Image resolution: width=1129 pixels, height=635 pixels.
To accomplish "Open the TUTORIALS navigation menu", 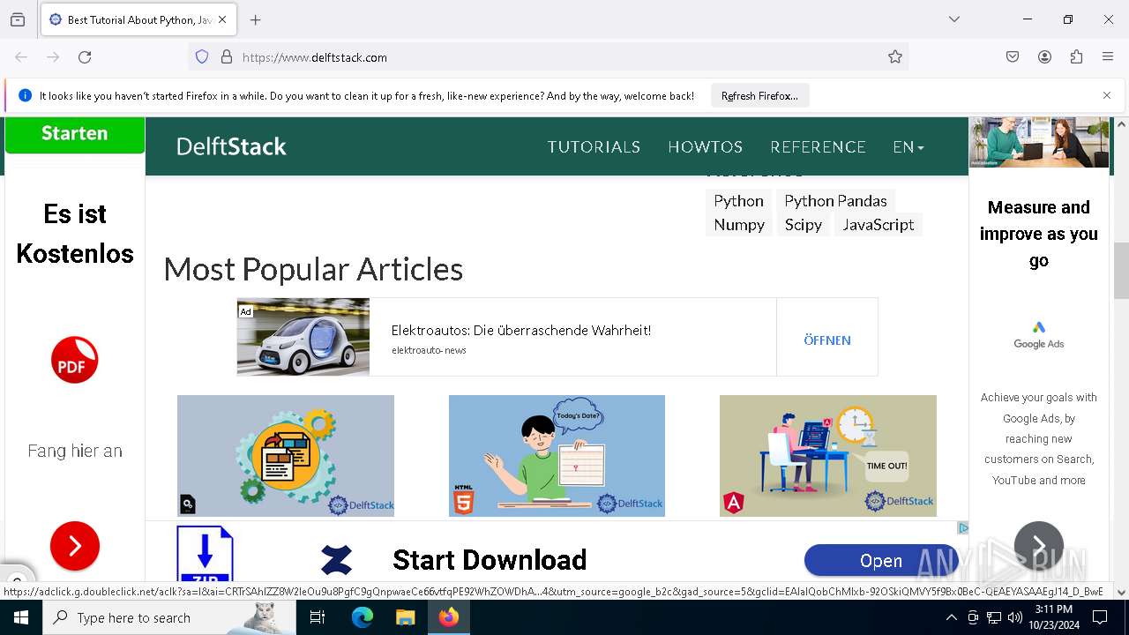I will [x=594, y=147].
